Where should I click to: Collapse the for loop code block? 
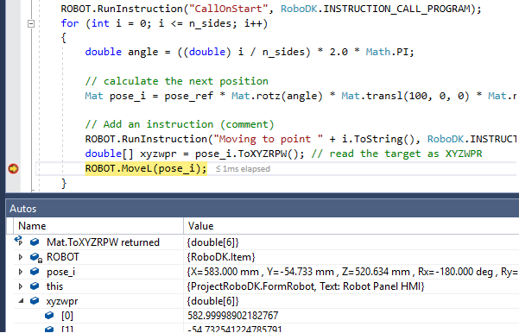tap(31, 23)
